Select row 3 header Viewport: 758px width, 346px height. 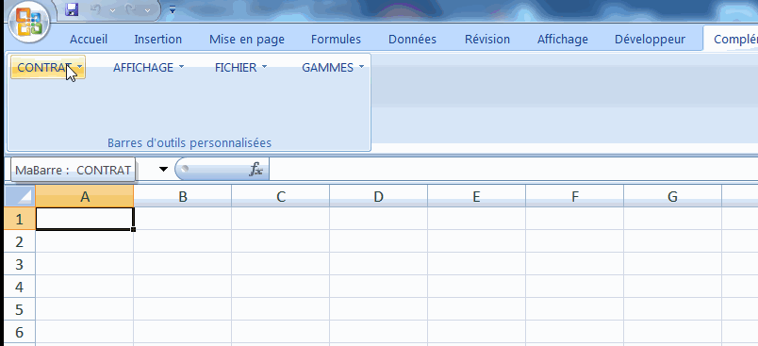20,264
